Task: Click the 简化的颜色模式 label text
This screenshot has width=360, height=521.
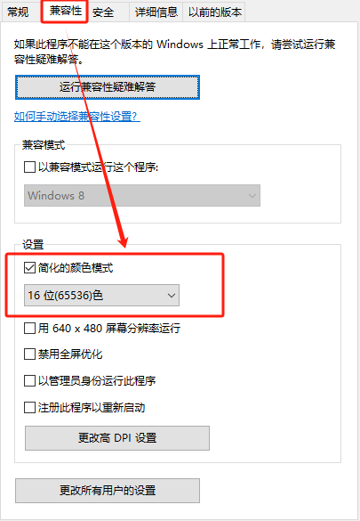Action: tap(76, 267)
